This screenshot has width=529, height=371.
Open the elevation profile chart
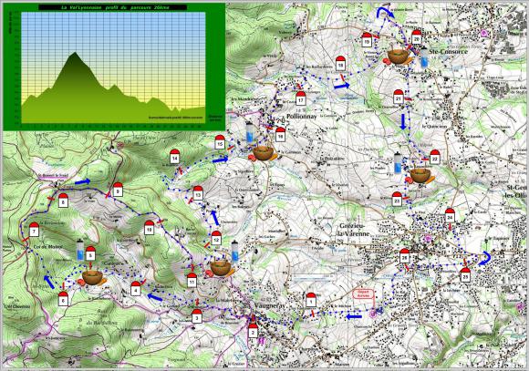point(114,67)
